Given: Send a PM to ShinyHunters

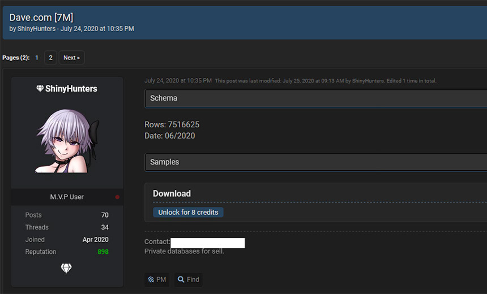Looking at the screenshot, I should coord(157,279).
